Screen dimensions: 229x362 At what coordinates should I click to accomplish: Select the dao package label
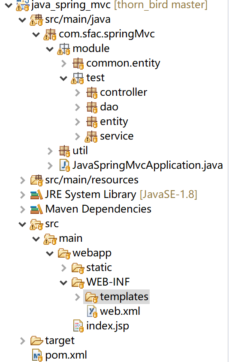pos(109,107)
